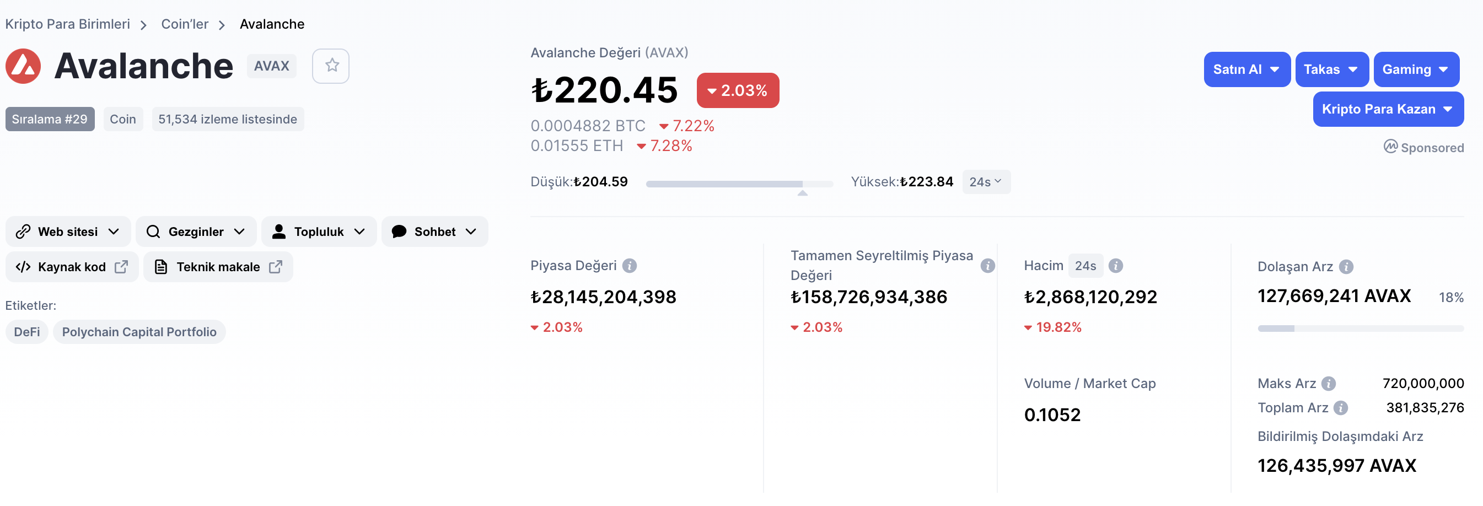This screenshot has width=1483, height=506.
Task: Show info icon for Tamamen Seyreltilmiş Piyasa Değeri
Action: [x=988, y=265]
